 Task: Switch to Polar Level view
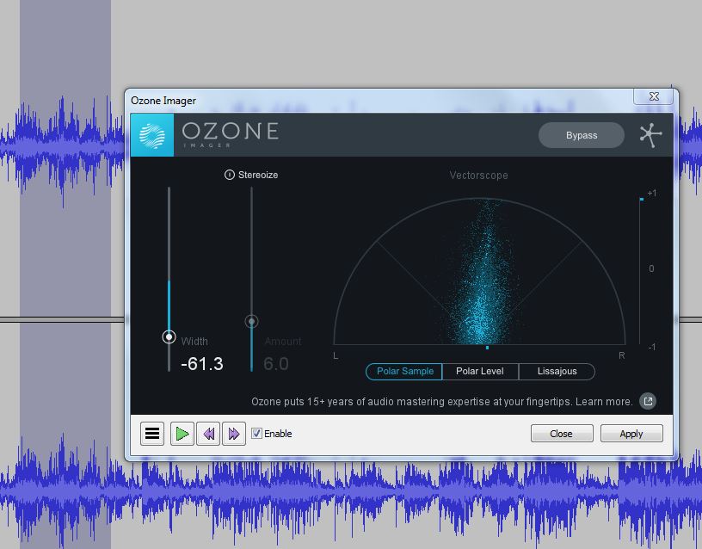tap(480, 371)
